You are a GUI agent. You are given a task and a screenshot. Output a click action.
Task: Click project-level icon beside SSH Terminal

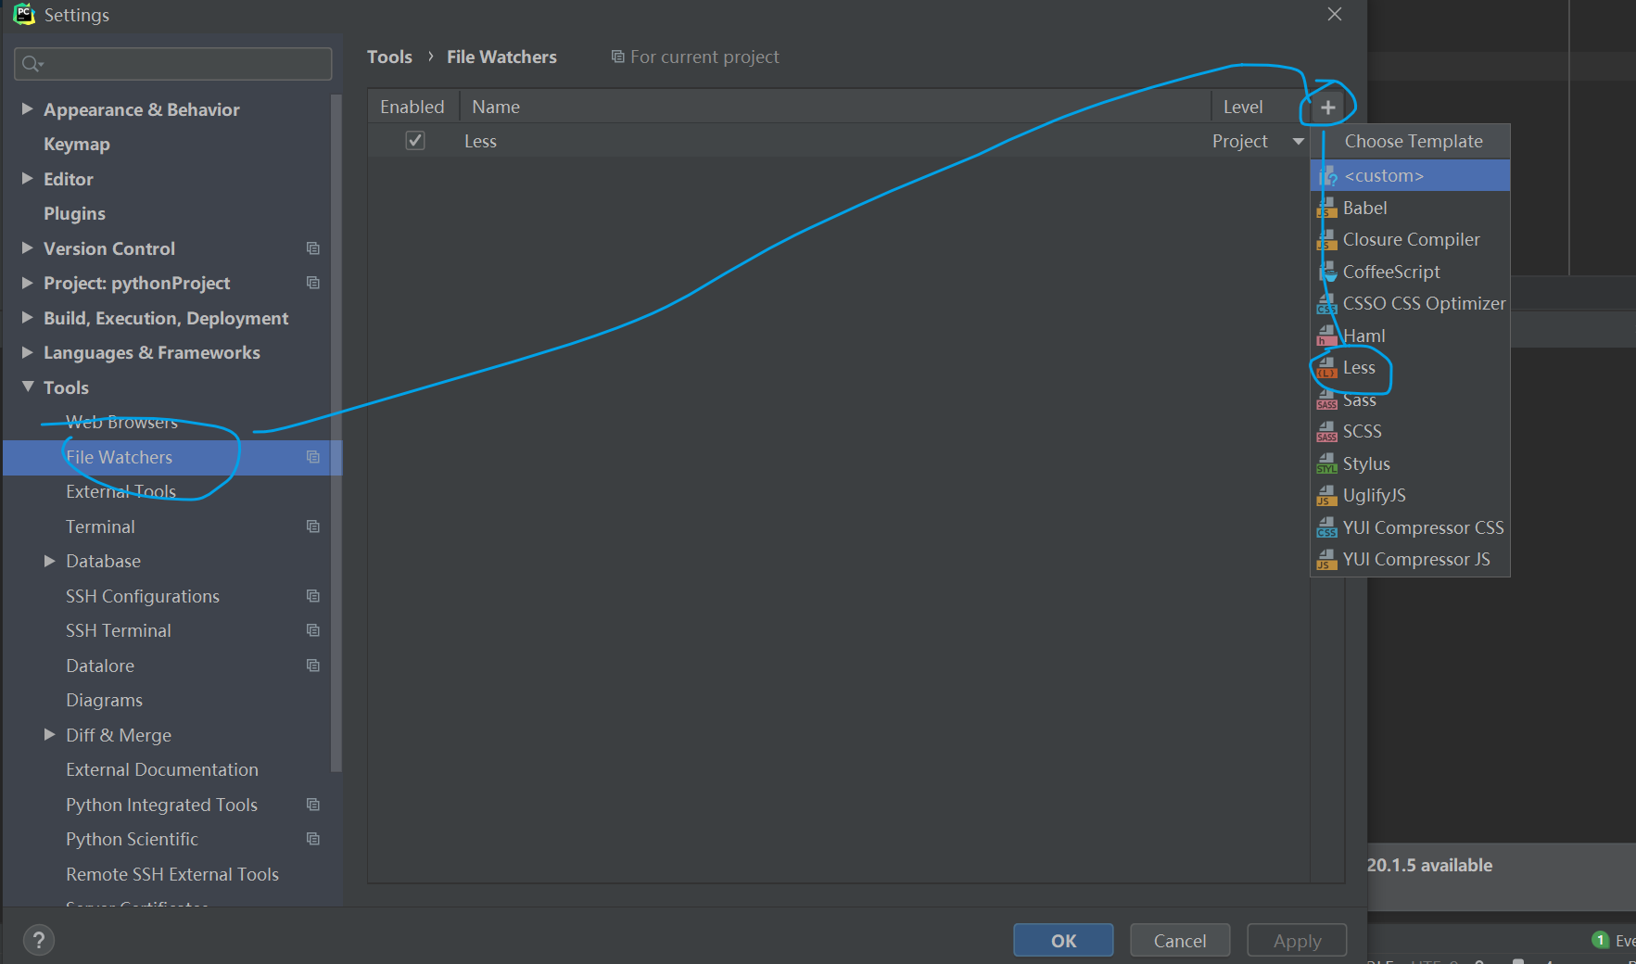point(313,630)
